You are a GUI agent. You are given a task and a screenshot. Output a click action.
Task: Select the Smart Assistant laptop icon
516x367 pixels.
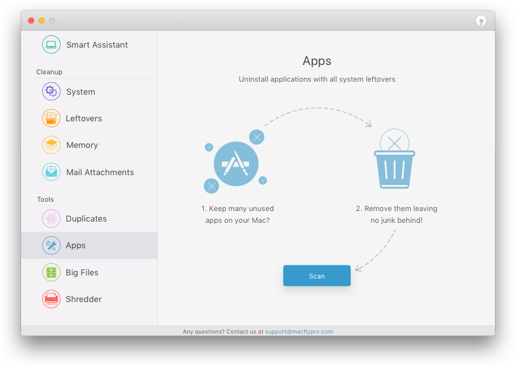(x=51, y=45)
